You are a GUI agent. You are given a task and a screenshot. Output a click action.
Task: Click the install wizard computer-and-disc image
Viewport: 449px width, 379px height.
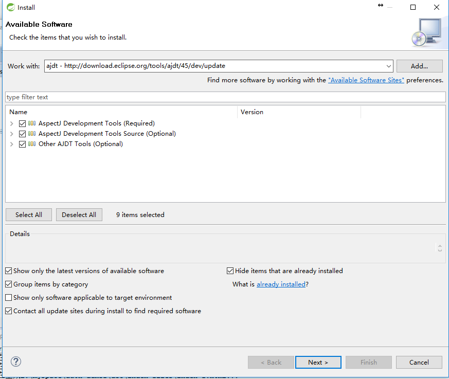point(427,32)
